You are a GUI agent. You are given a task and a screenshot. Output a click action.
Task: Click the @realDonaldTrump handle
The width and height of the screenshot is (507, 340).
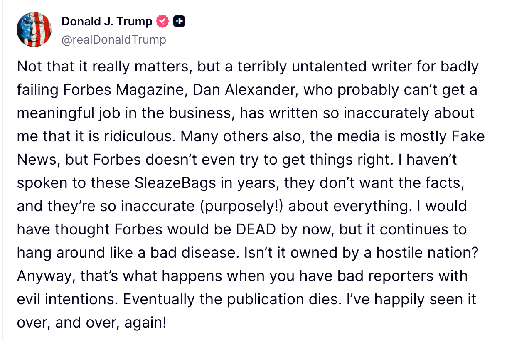click(113, 39)
